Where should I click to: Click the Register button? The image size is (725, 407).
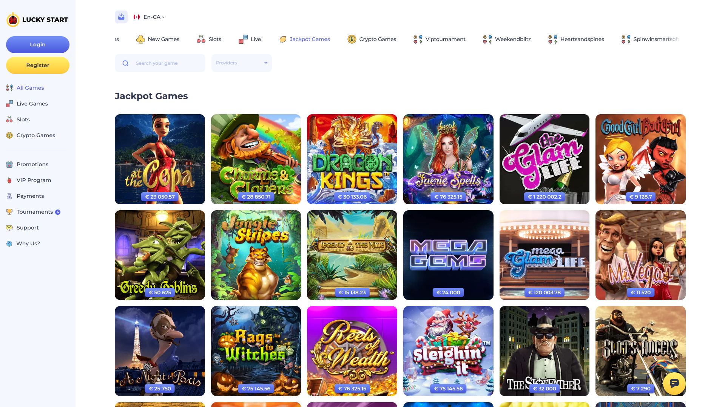pyautogui.click(x=37, y=65)
